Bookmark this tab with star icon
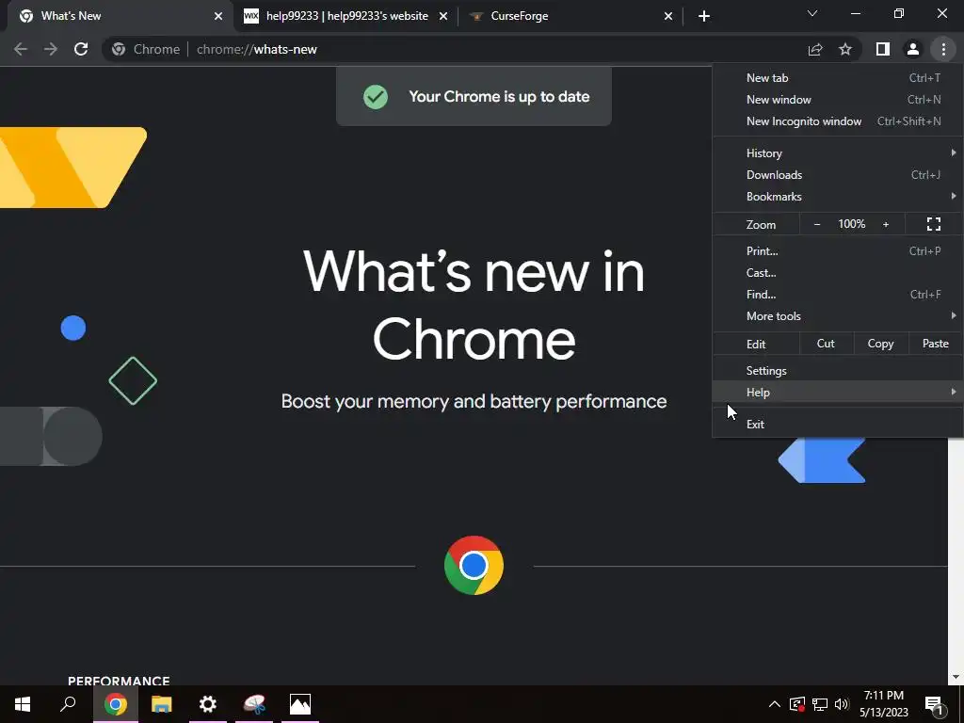 pos(845,49)
